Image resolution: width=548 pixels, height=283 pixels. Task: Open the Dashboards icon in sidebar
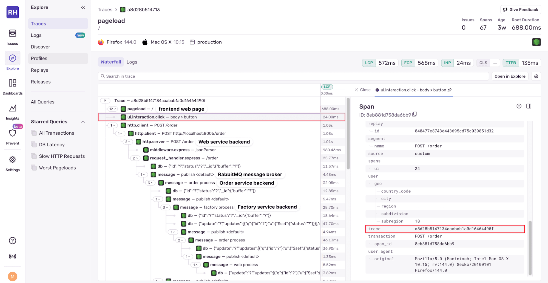click(x=12, y=83)
